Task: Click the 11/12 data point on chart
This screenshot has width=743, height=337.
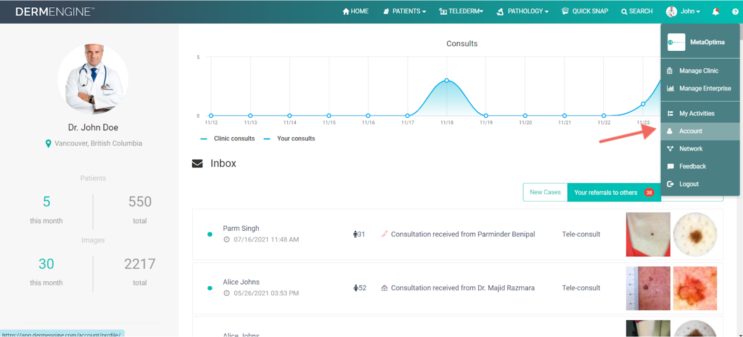Action: click(211, 116)
